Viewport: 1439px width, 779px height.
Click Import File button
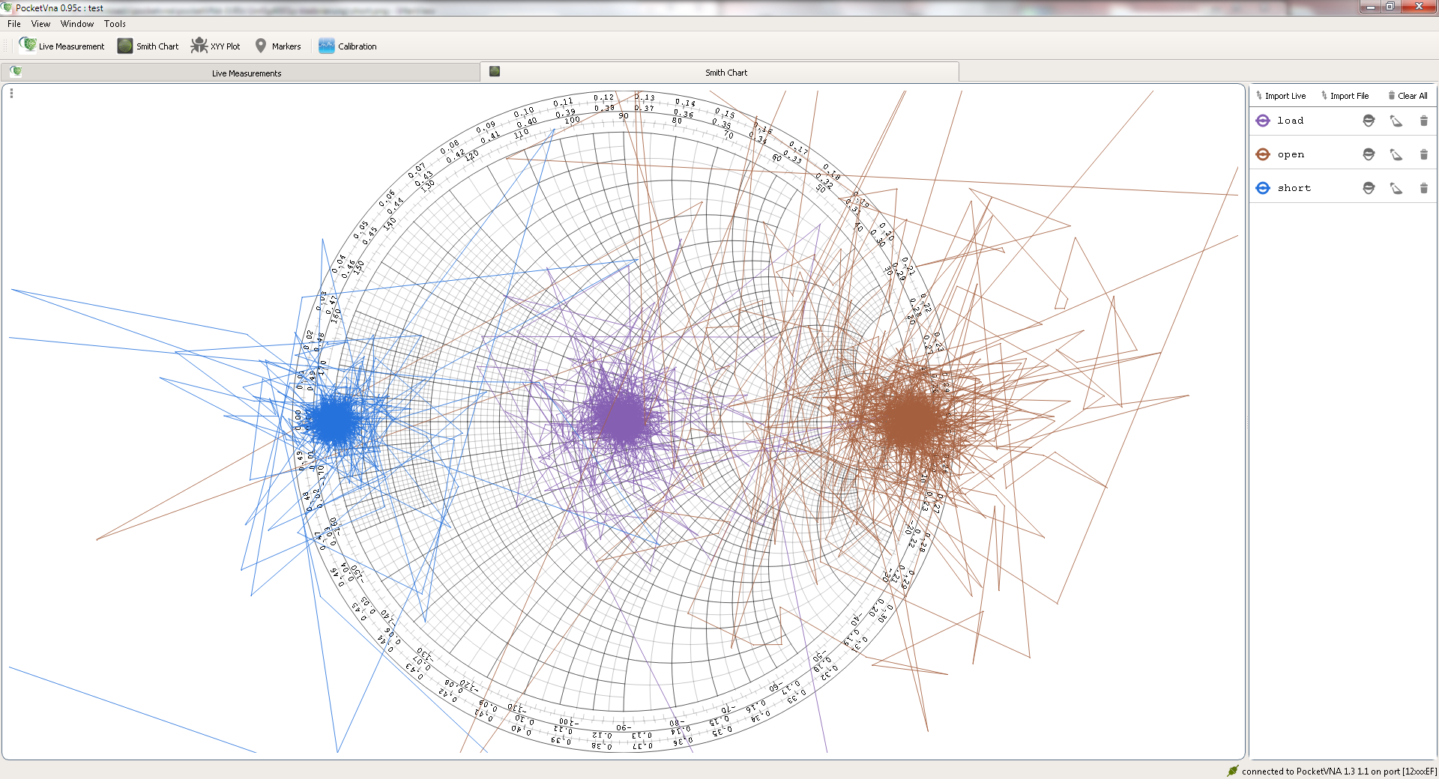tap(1345, 96)
